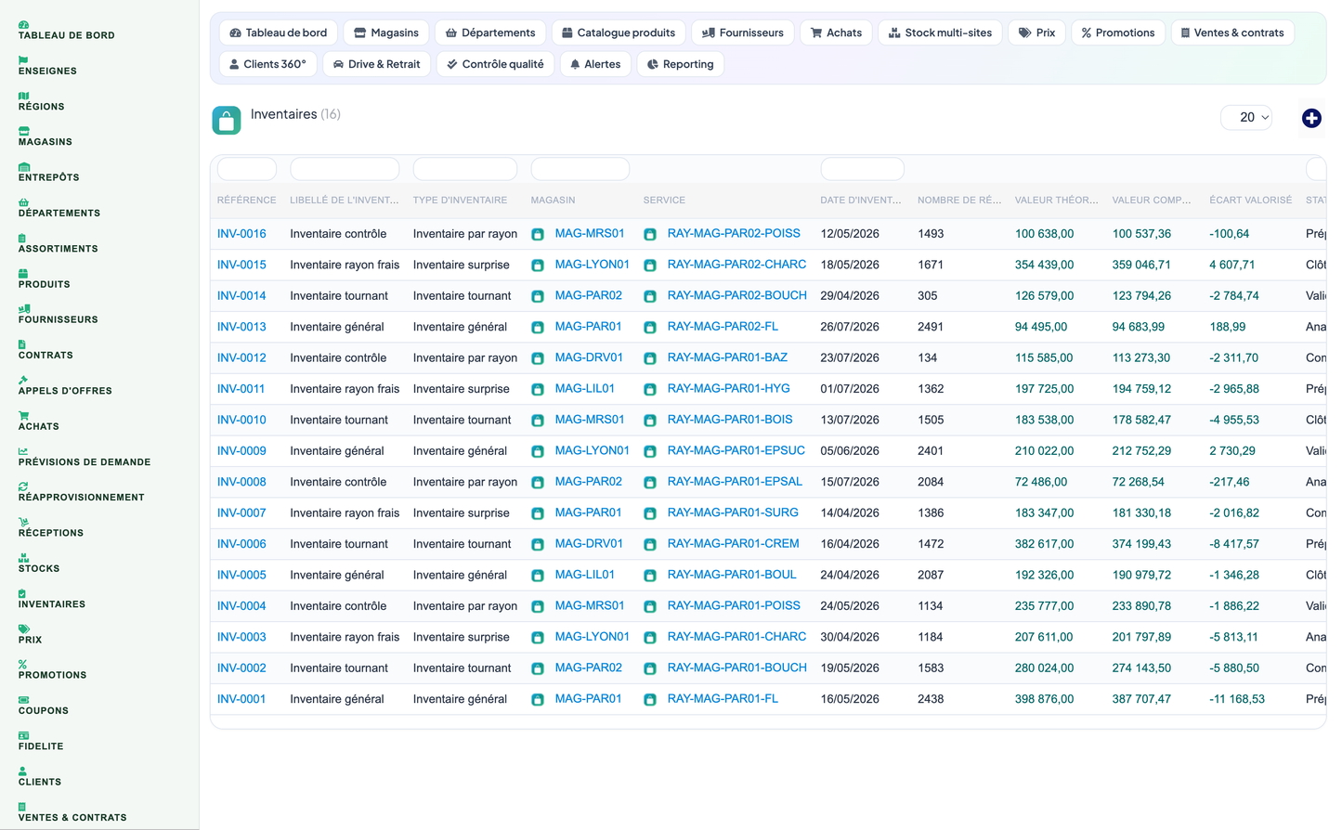Click the Régions map icon in sidebar
Viewport: 1342px width, 830px height.
(x=23, y=96)
